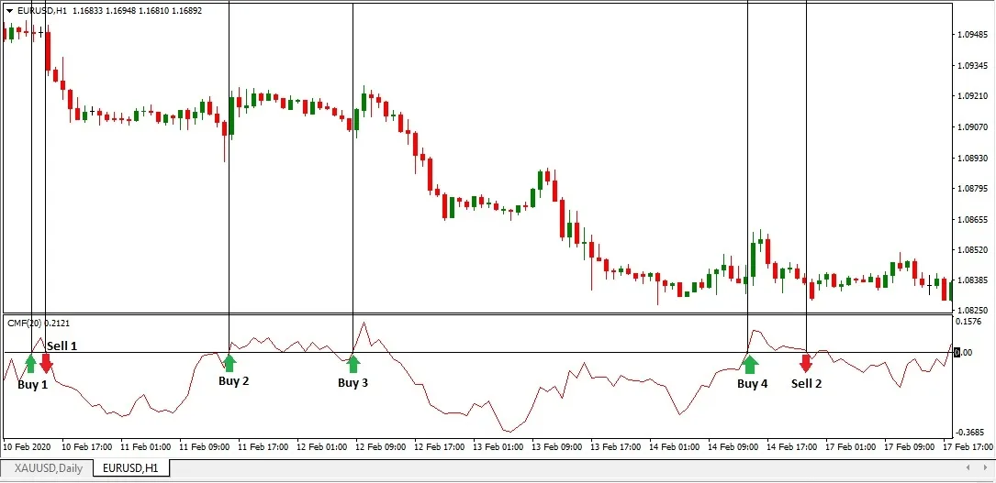This screenshot has width=996, height=483.
Task: Click the 13 Feb 17:00 time label
Action: coord(617,447)
